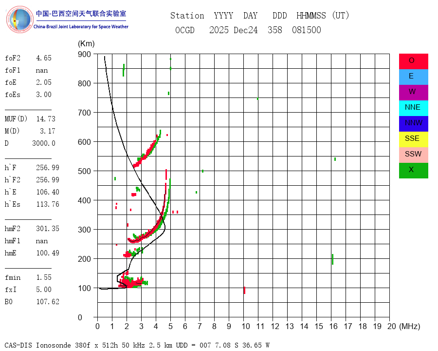Select the hmE value 100.49
The height and width of the screenshot is (351, 438).
click(x=48, y=253)
